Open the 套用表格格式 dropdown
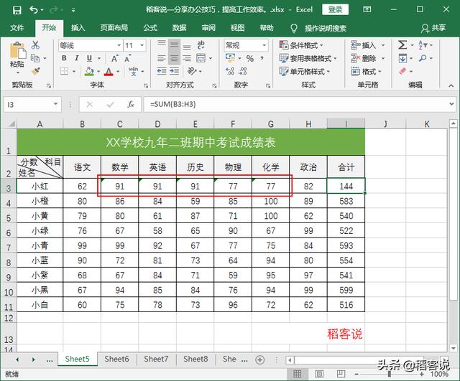The width and height of the screenshot is (460, 381). pos(308,59)
